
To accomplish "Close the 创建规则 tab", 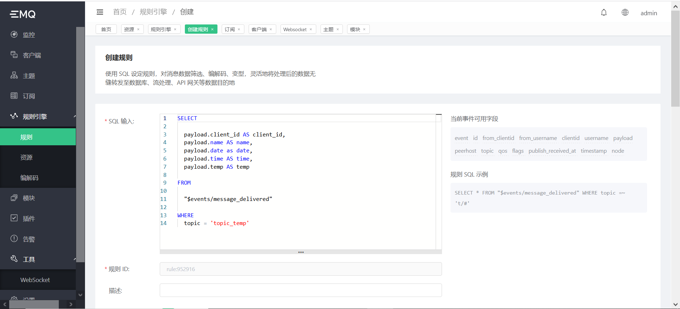I will 212,29.
